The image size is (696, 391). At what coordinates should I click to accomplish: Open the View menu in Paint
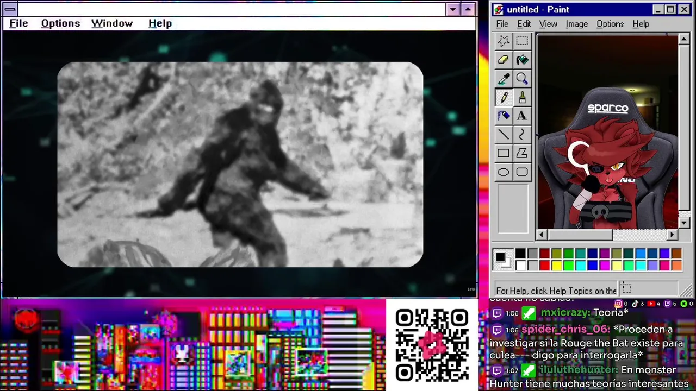[x=548, y=24]
